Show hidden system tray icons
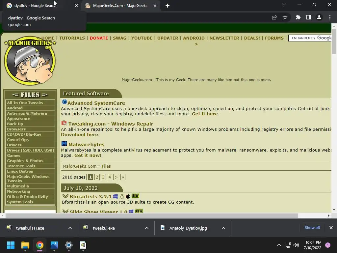Viewport: 337px width, 253px height. pyautogui.click(x=279, y=245)
